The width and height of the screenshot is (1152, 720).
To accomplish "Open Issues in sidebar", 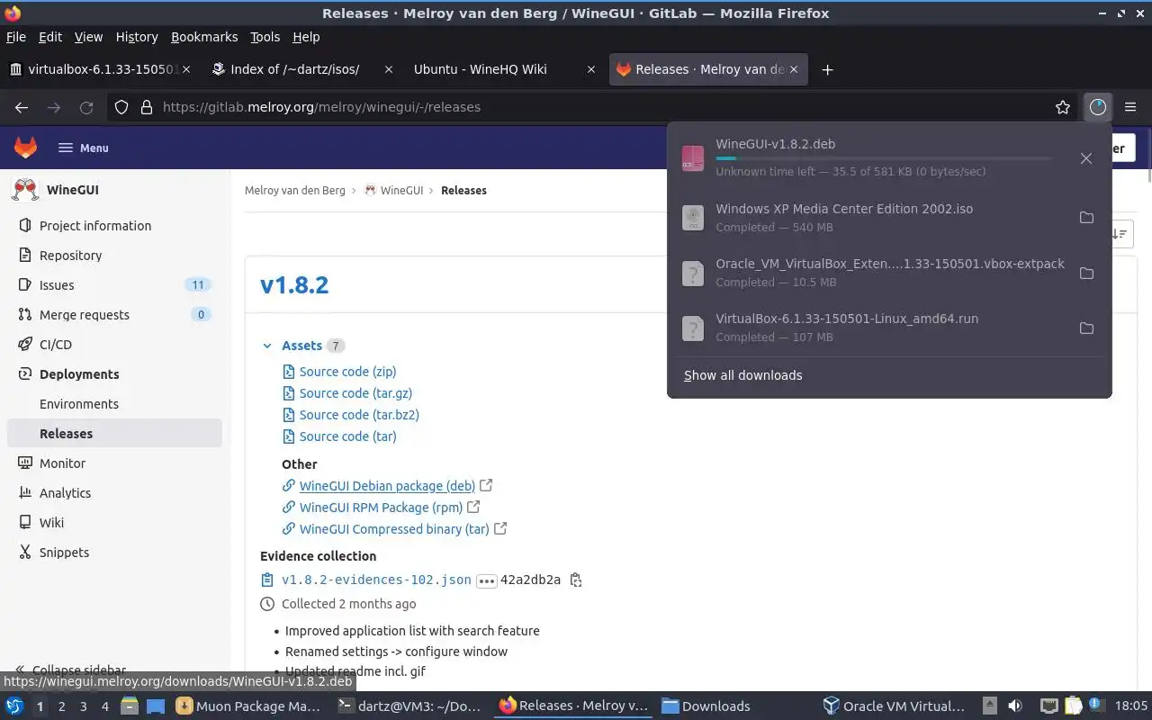I will click(114, 285).
